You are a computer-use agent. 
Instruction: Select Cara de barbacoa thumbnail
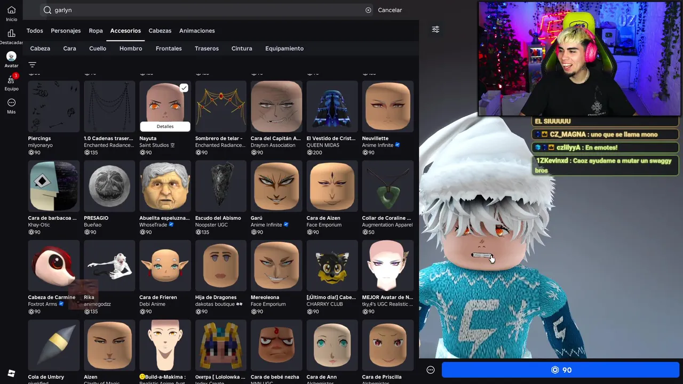coord(54,186)
